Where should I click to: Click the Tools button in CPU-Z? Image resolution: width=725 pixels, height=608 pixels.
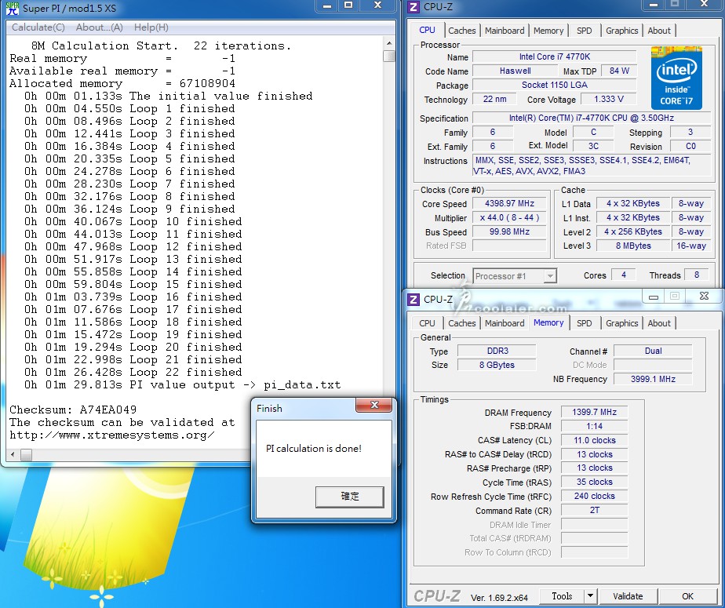coord(562,596)
